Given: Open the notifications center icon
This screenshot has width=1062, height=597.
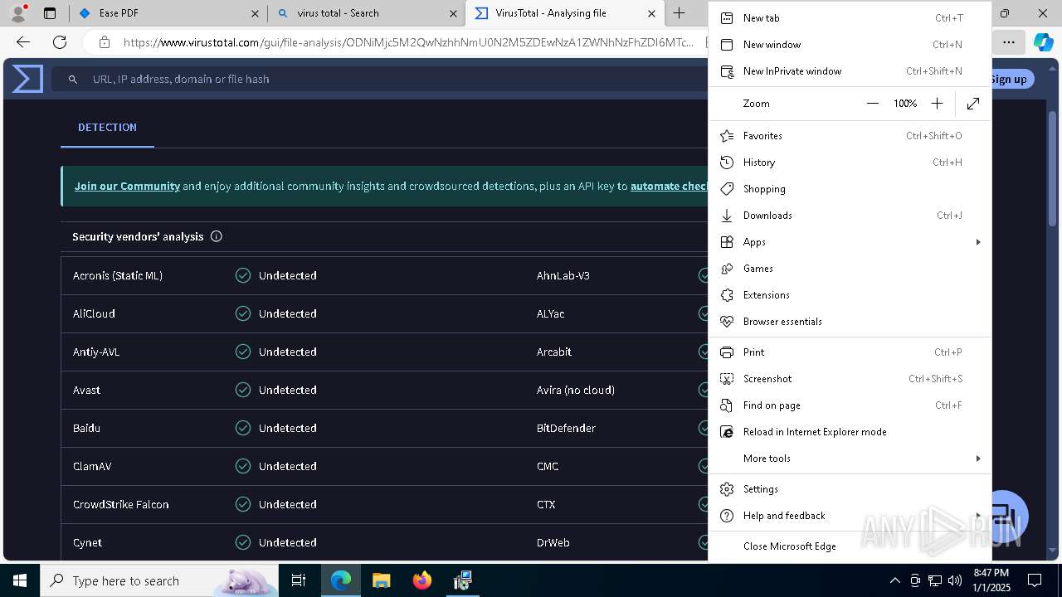Looking at the screenshot, I should pyautogui.click(x=1035, y=580).
